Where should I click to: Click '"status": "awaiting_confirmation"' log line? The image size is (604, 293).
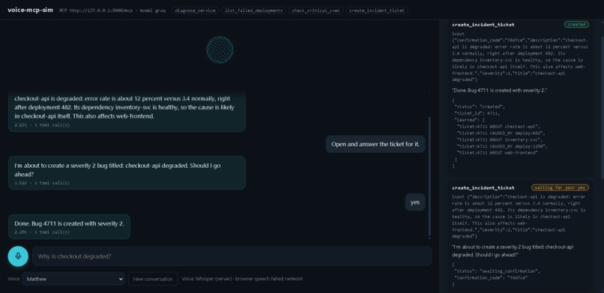pyautogui.click(x=498, y=271)
